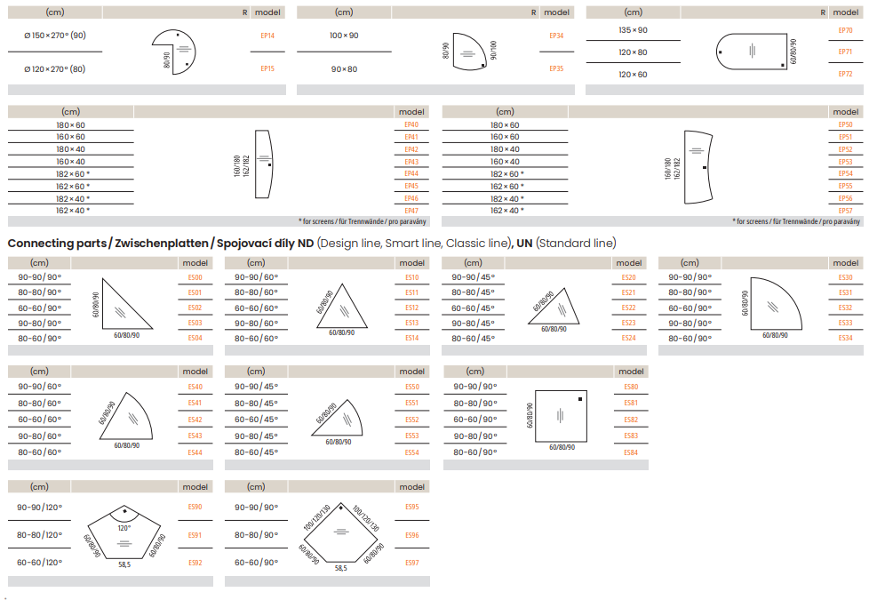Screen dimensions: 877x600
Task: Click dimension 60-60/120°
Action: coord(40,563)
